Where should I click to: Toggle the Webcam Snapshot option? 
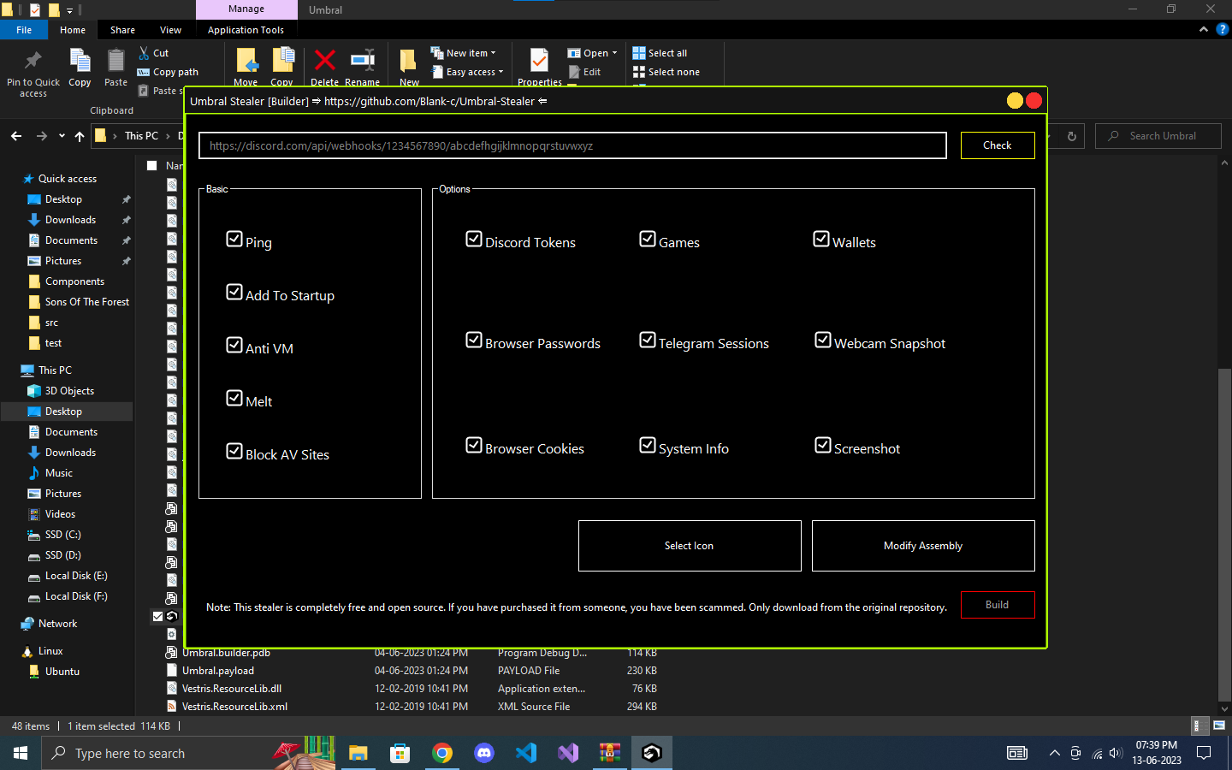coord(822,340)
